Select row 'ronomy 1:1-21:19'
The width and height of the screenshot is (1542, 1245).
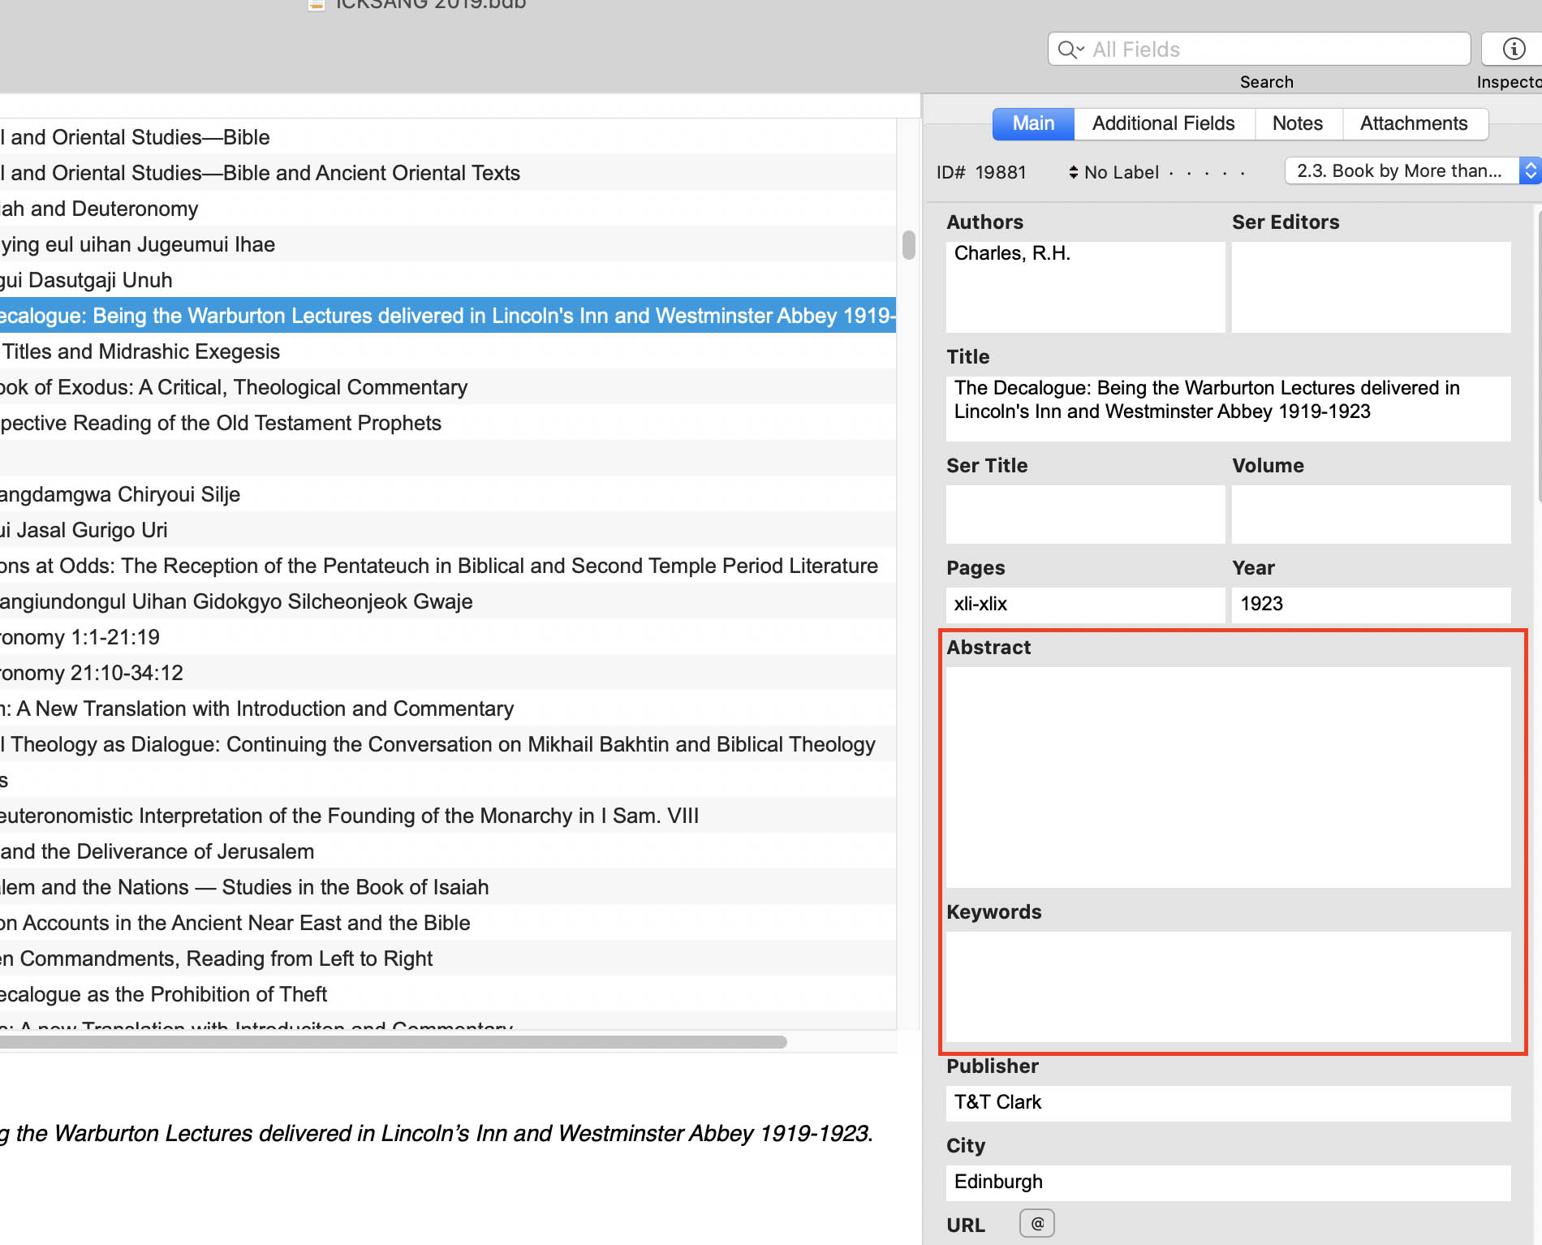(448, 637)
